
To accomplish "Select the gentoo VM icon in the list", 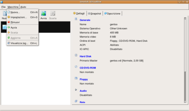I will coord(5,27).
